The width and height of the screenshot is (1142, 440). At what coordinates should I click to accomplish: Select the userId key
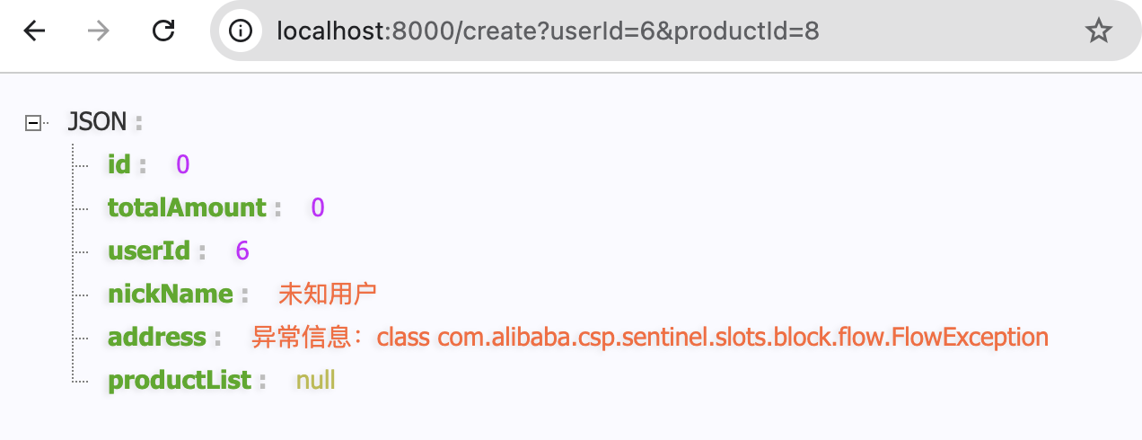pos(149,251)
